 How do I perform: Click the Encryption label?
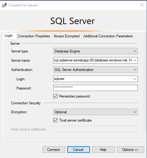click(x=20, y=112)
